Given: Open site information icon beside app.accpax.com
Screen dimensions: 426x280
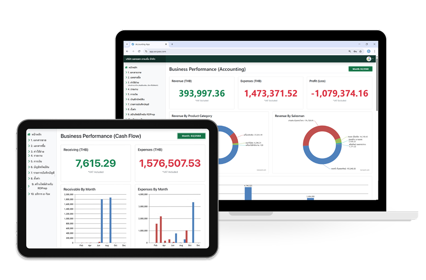Looking at the screenshot, I should [146, 51].
